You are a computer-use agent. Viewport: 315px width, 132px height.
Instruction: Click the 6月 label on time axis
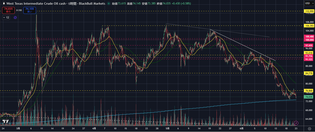tap(241, 129)
